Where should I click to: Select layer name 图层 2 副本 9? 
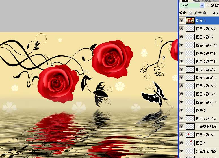[206, 53]
